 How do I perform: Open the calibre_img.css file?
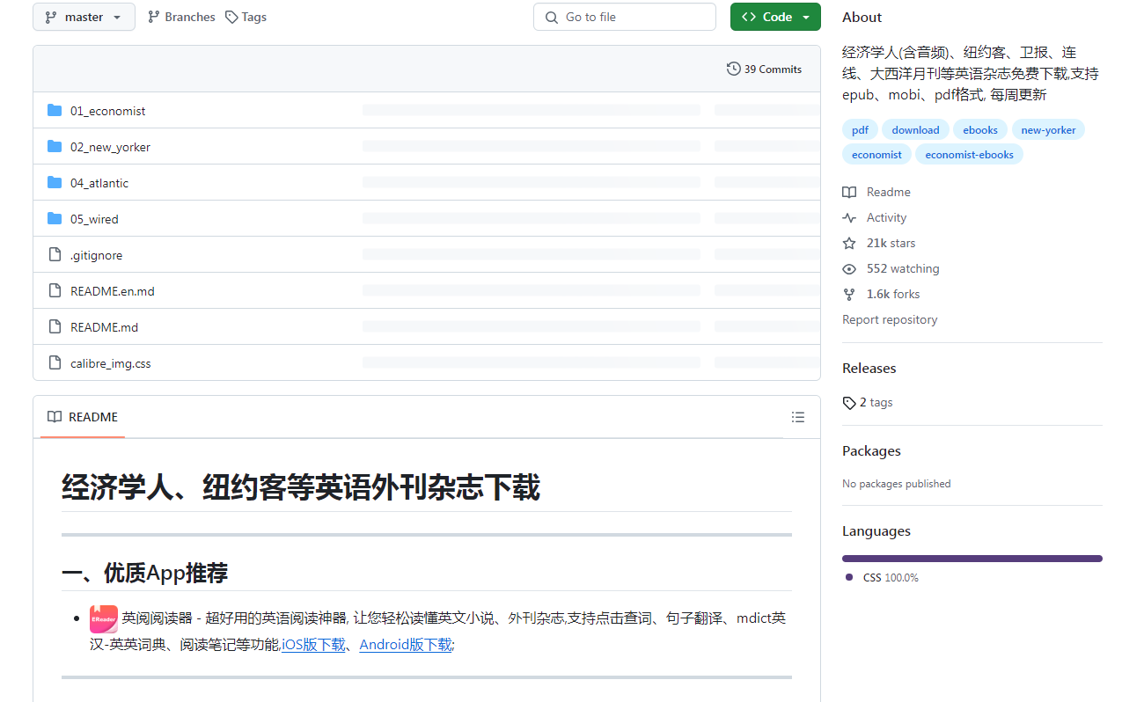[111, 362]
